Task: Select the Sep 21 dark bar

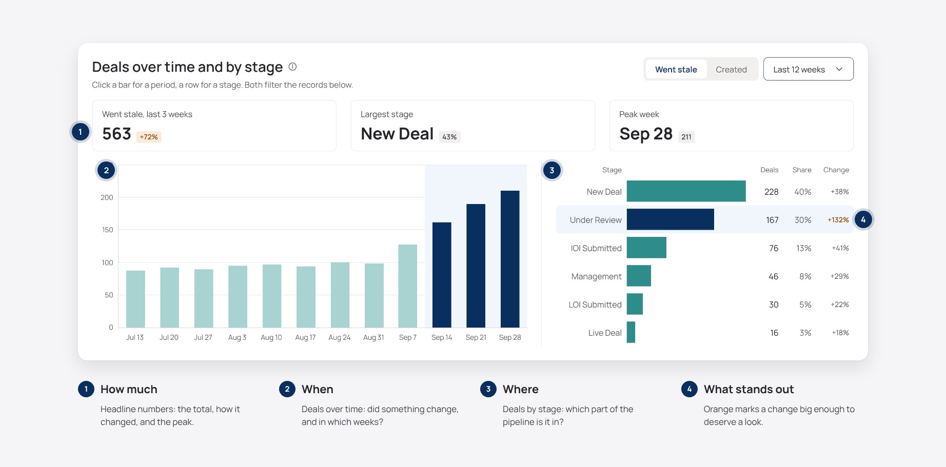Action: [x=476, y=266]
